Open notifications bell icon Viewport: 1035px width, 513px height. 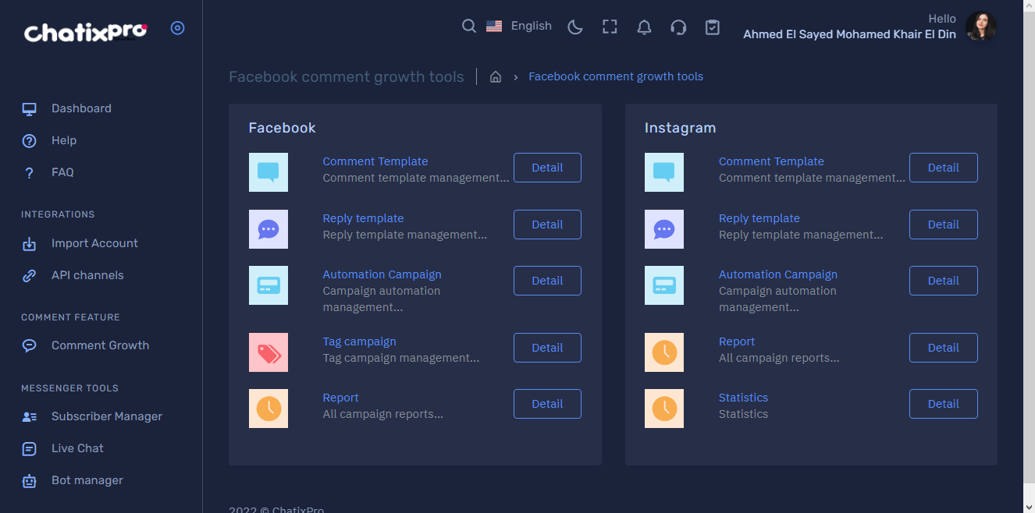pyautogui.click(x=644, y=27)
